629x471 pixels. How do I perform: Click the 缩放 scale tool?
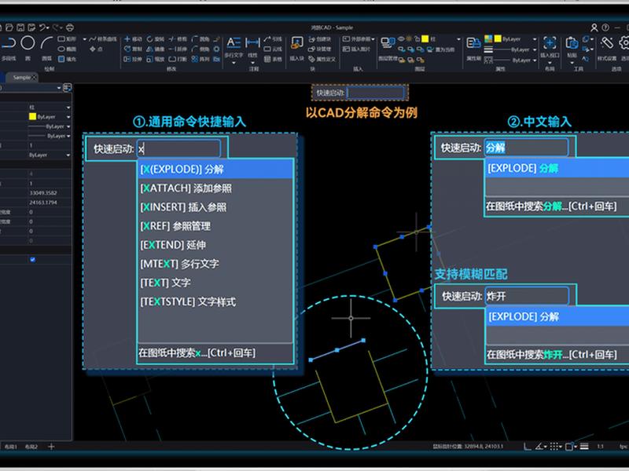coord(155,59)
